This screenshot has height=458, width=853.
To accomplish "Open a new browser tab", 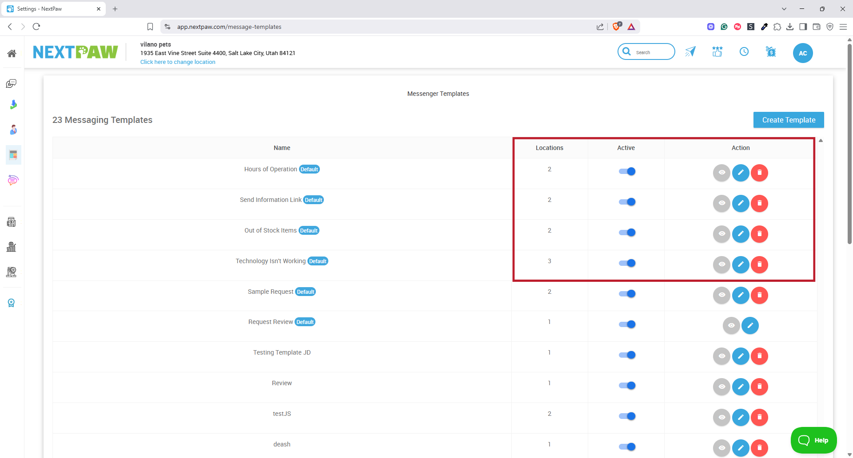I will coord(115,9).
